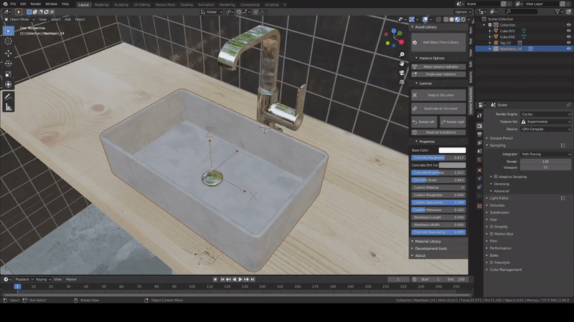Enable the Motion Blur checkbox

[491, 234]
